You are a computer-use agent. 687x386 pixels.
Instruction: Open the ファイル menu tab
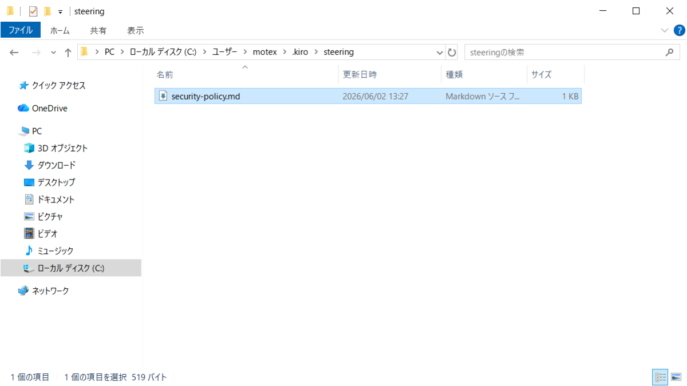tap(21, 30)
